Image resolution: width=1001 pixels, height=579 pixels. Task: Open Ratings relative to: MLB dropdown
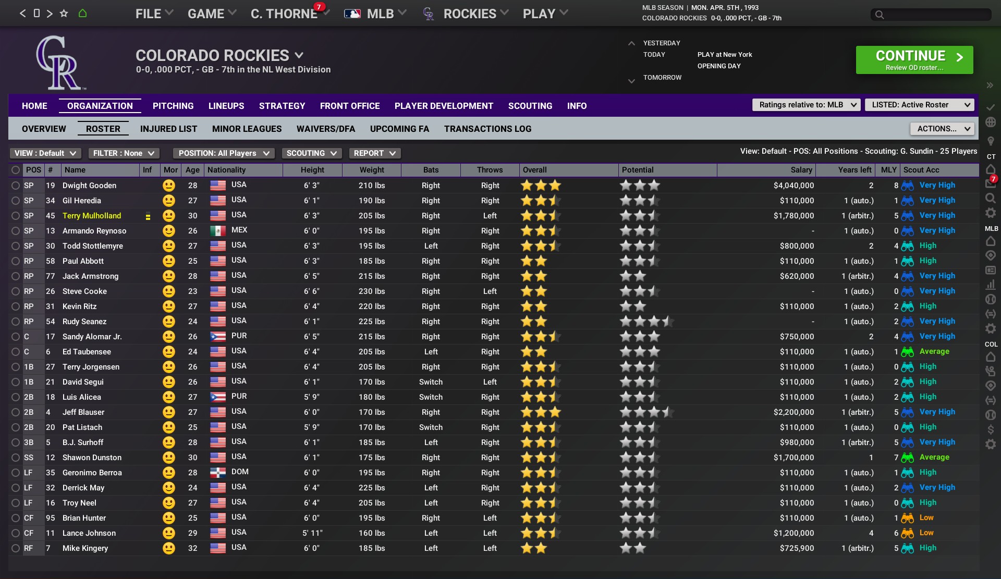click(x=806, y=105)
